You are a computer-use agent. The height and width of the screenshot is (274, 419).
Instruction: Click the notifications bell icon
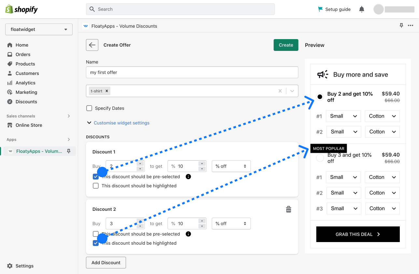coord(361,9)
